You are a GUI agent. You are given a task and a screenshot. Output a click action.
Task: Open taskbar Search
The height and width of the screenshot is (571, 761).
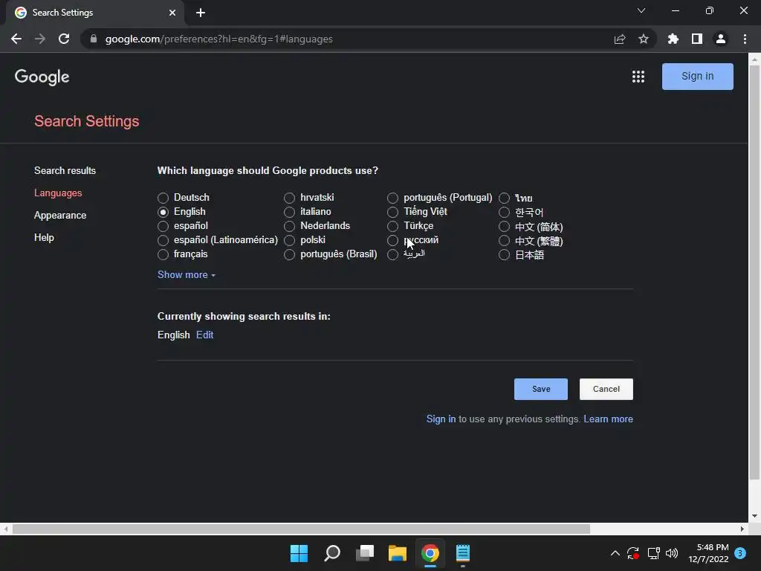pos(332,553)
